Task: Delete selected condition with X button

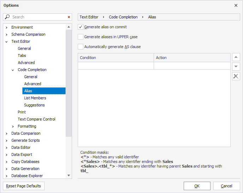Action: (x=236, y=76)
